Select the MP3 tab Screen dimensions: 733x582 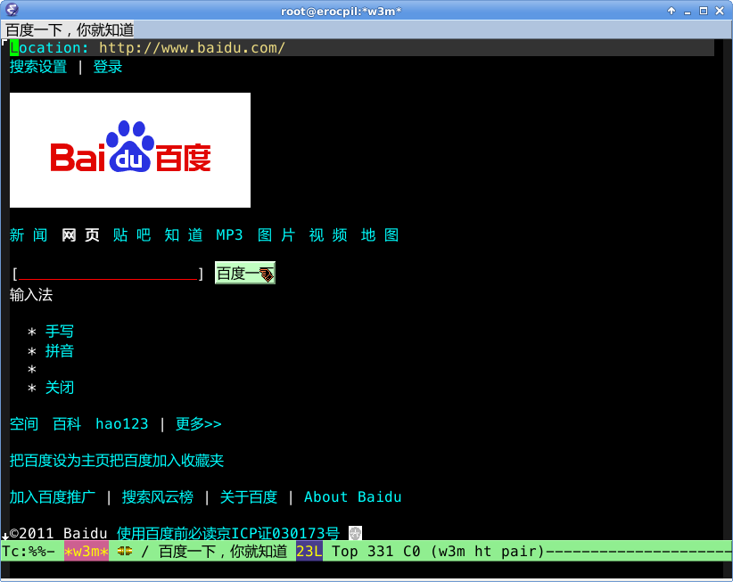pos(229,235)
